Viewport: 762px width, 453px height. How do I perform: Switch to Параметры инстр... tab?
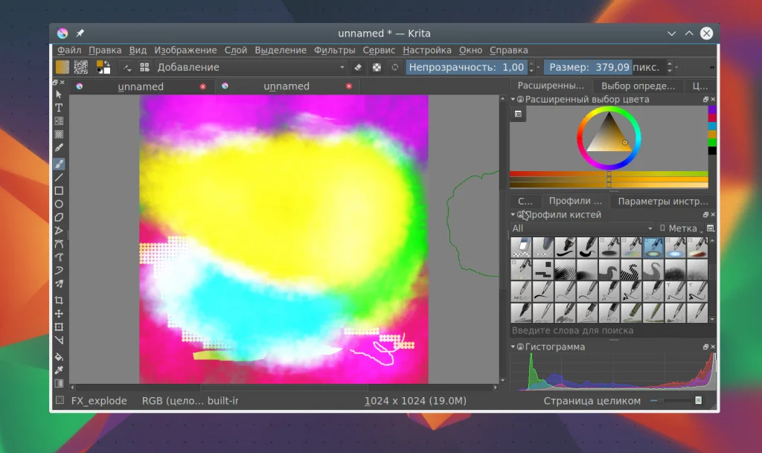(662, 201)
